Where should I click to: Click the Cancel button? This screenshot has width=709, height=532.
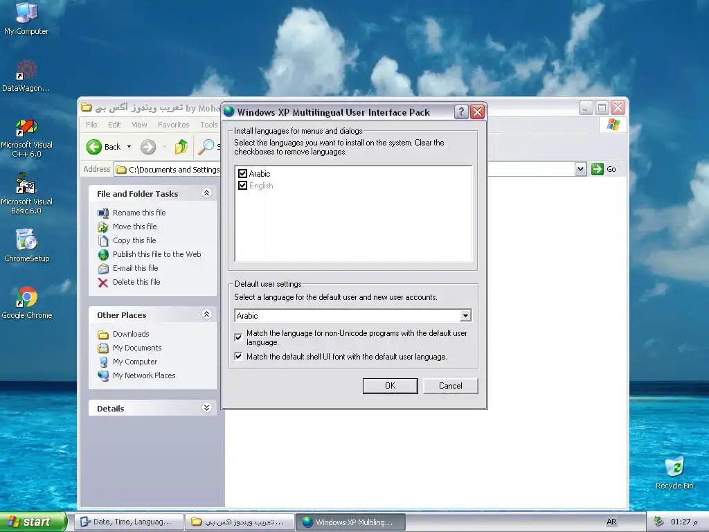450,386
